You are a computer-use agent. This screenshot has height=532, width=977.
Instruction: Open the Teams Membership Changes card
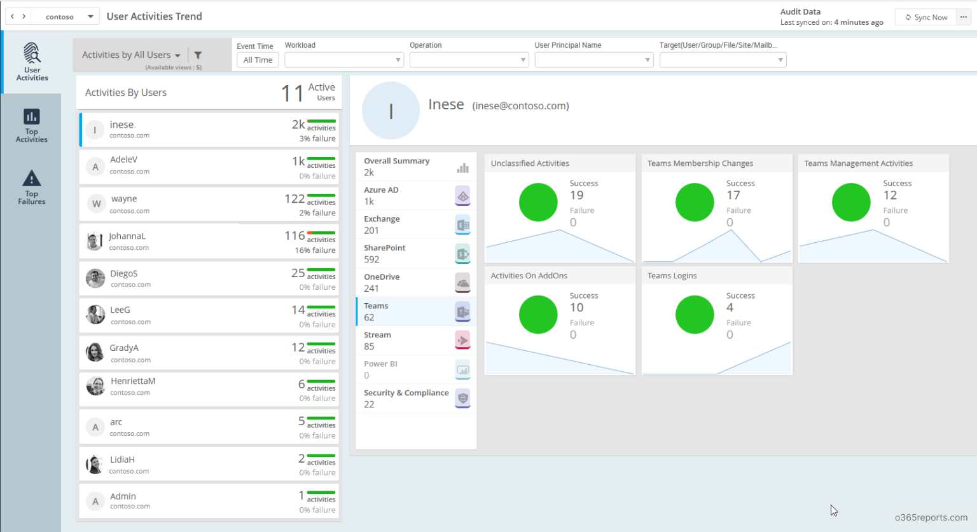717,208
